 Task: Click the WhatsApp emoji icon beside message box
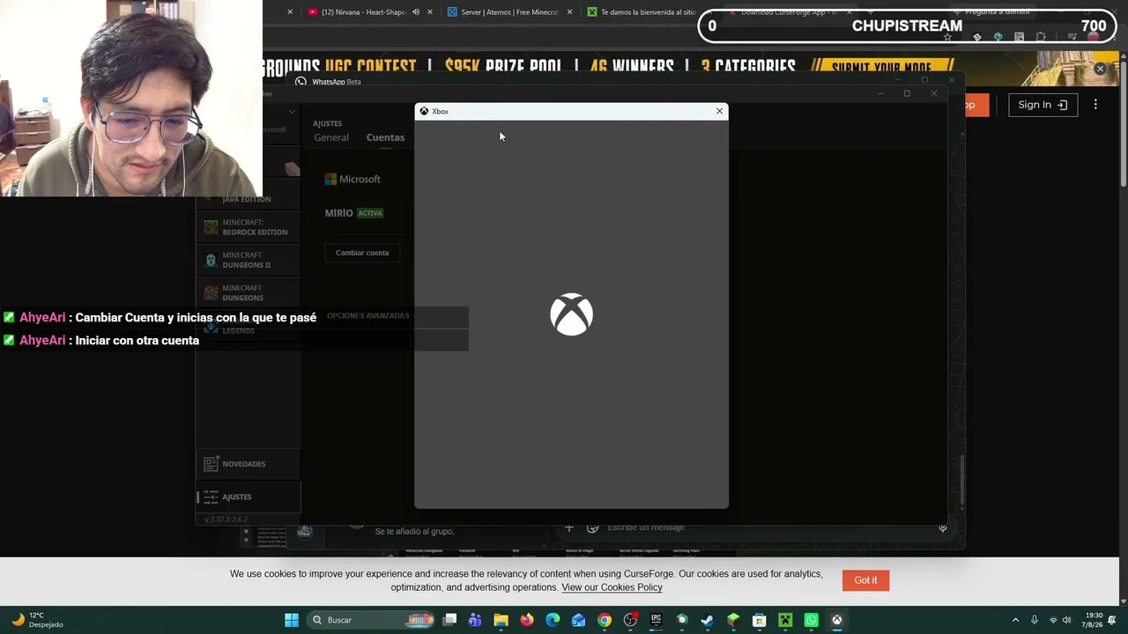click(592, 527)
